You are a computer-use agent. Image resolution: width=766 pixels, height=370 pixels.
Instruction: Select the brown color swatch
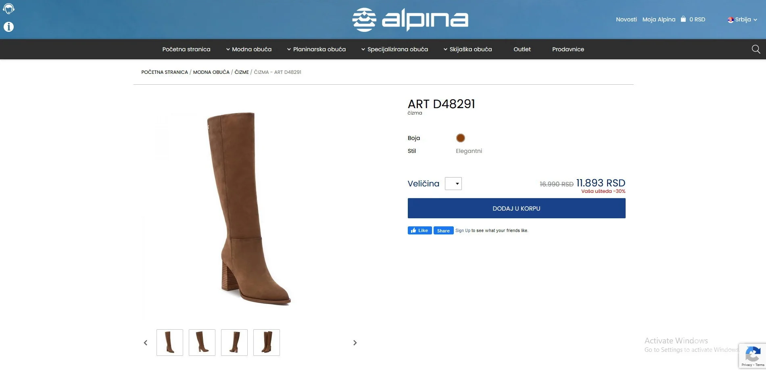click(x=461, y=138)
